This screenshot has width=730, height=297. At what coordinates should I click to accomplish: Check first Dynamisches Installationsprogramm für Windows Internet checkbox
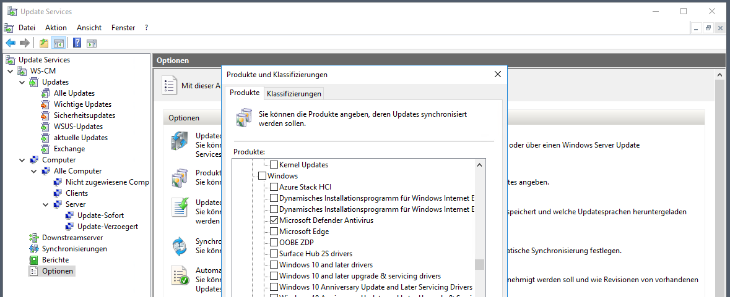click(x=274, y=198)
